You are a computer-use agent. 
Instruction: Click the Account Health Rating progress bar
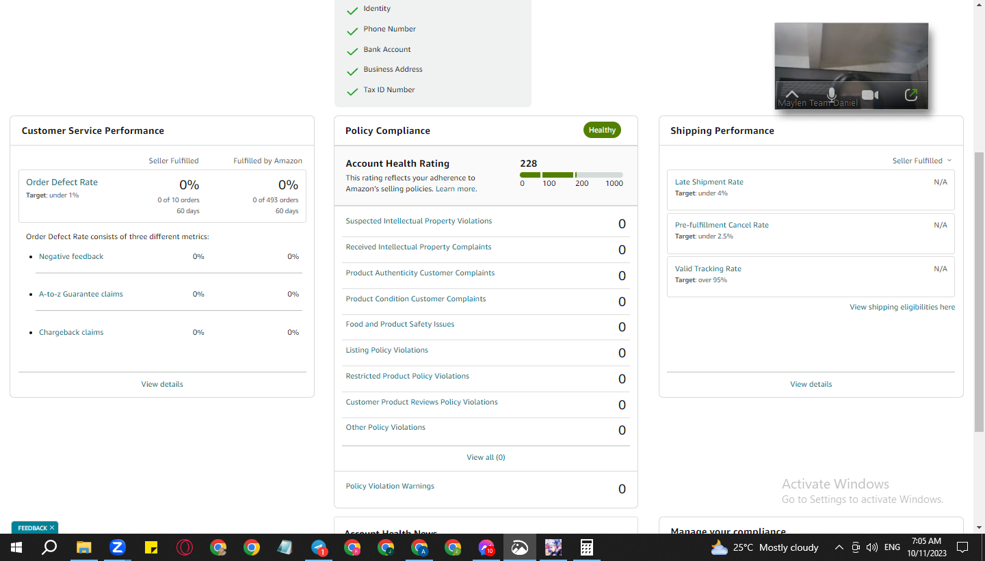(571, 175)
